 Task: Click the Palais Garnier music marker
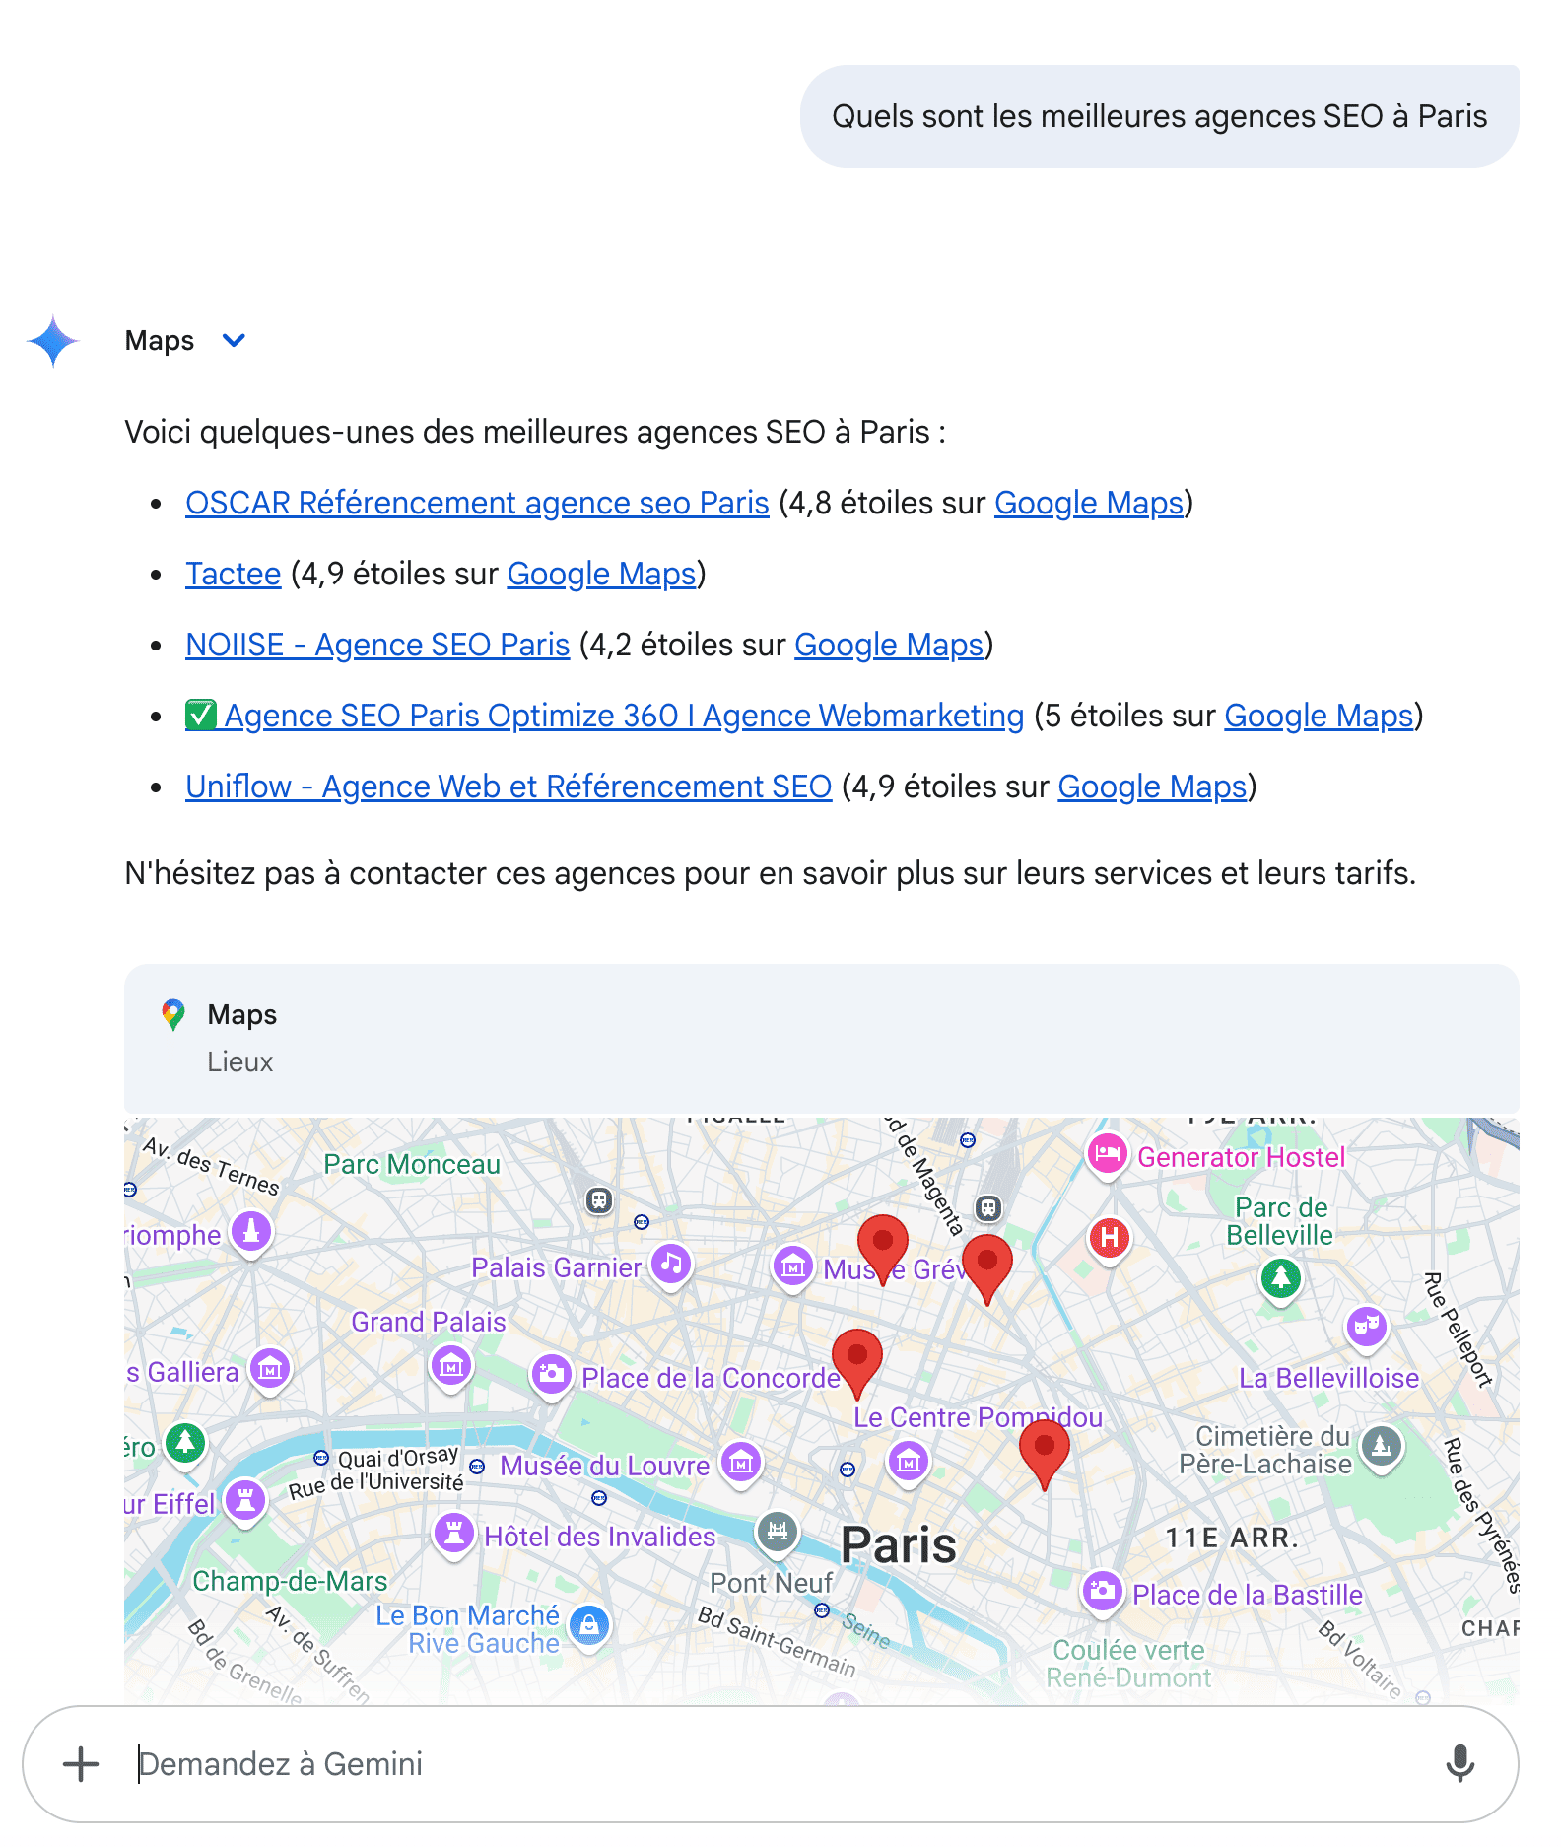(x=671, y=1264)
